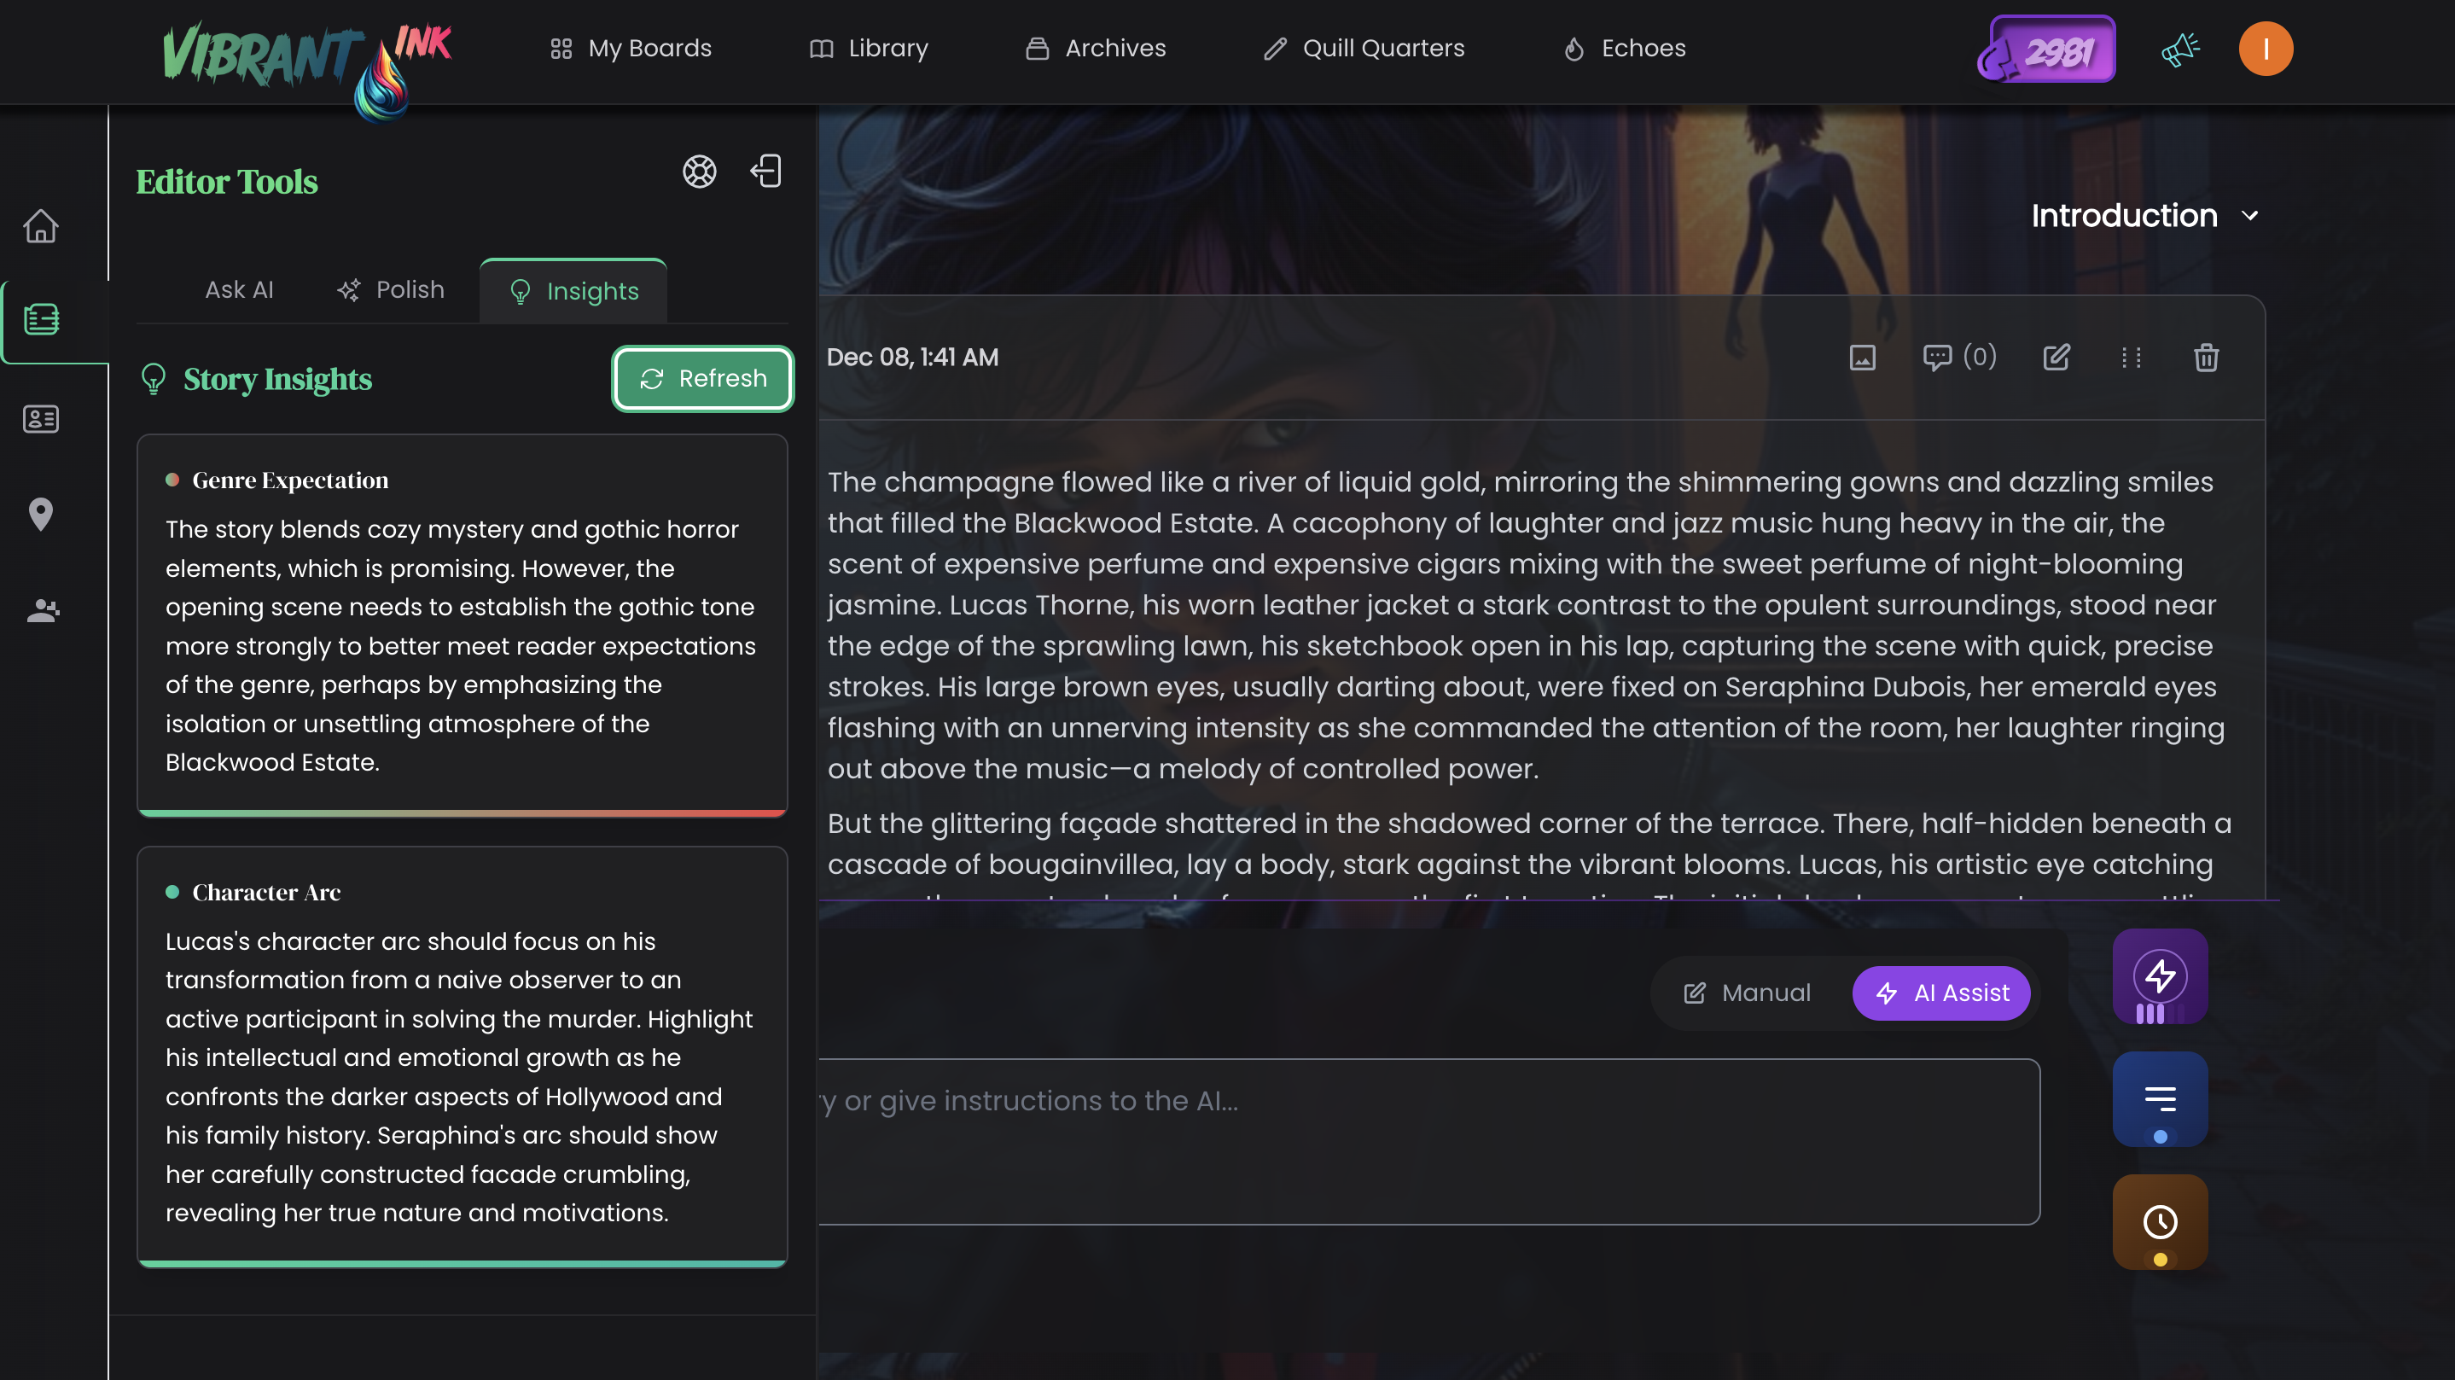Collapse Editor Tools with exit icon
The image size is (2455, 1380).
coord(765,172)
